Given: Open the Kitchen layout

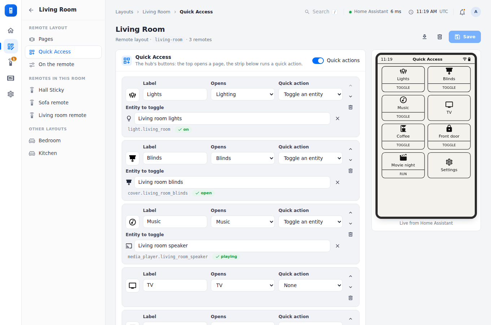Looking at the screenshot, I should click(x=63, y=153).
